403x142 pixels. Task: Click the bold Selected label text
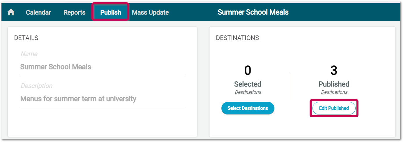[x=248, y=84]
